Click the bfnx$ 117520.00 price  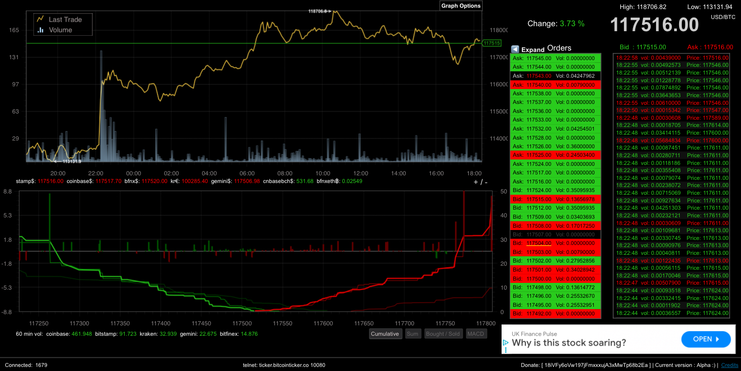pos(155,181)
